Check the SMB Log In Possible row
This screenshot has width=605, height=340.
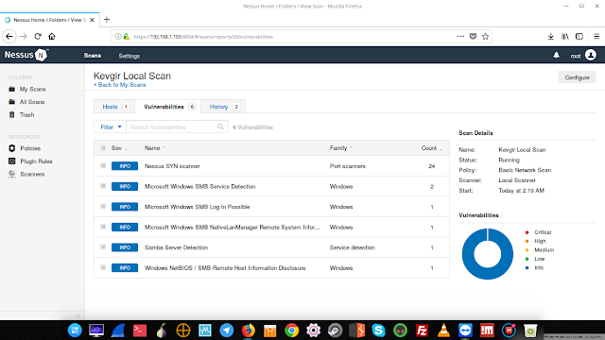click(x=103, y=207)
